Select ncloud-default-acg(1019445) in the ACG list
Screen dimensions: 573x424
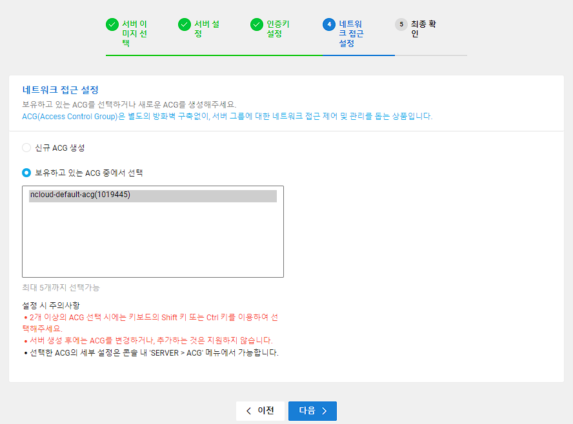click(x=153, y=196)
